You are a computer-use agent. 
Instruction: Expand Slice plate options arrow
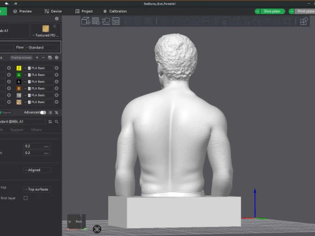click(257, 11)
